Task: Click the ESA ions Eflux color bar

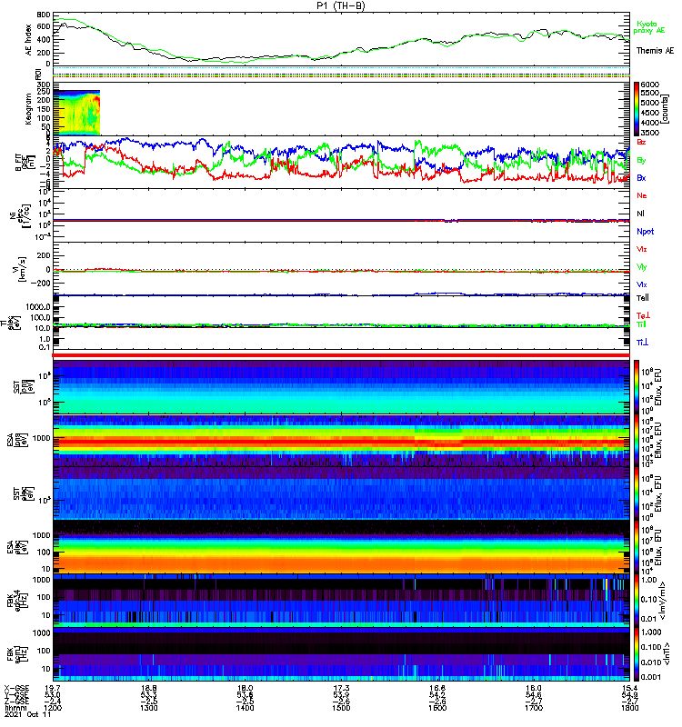Action: coord(637,441)
